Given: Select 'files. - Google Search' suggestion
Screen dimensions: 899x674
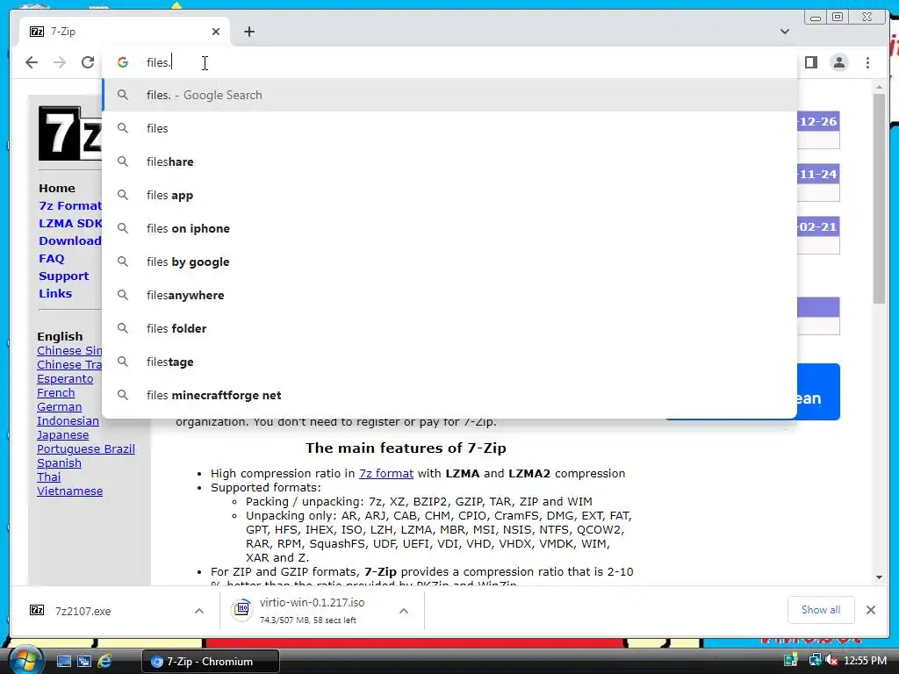Looking at the screenshot, I should [x=450, y=95].
